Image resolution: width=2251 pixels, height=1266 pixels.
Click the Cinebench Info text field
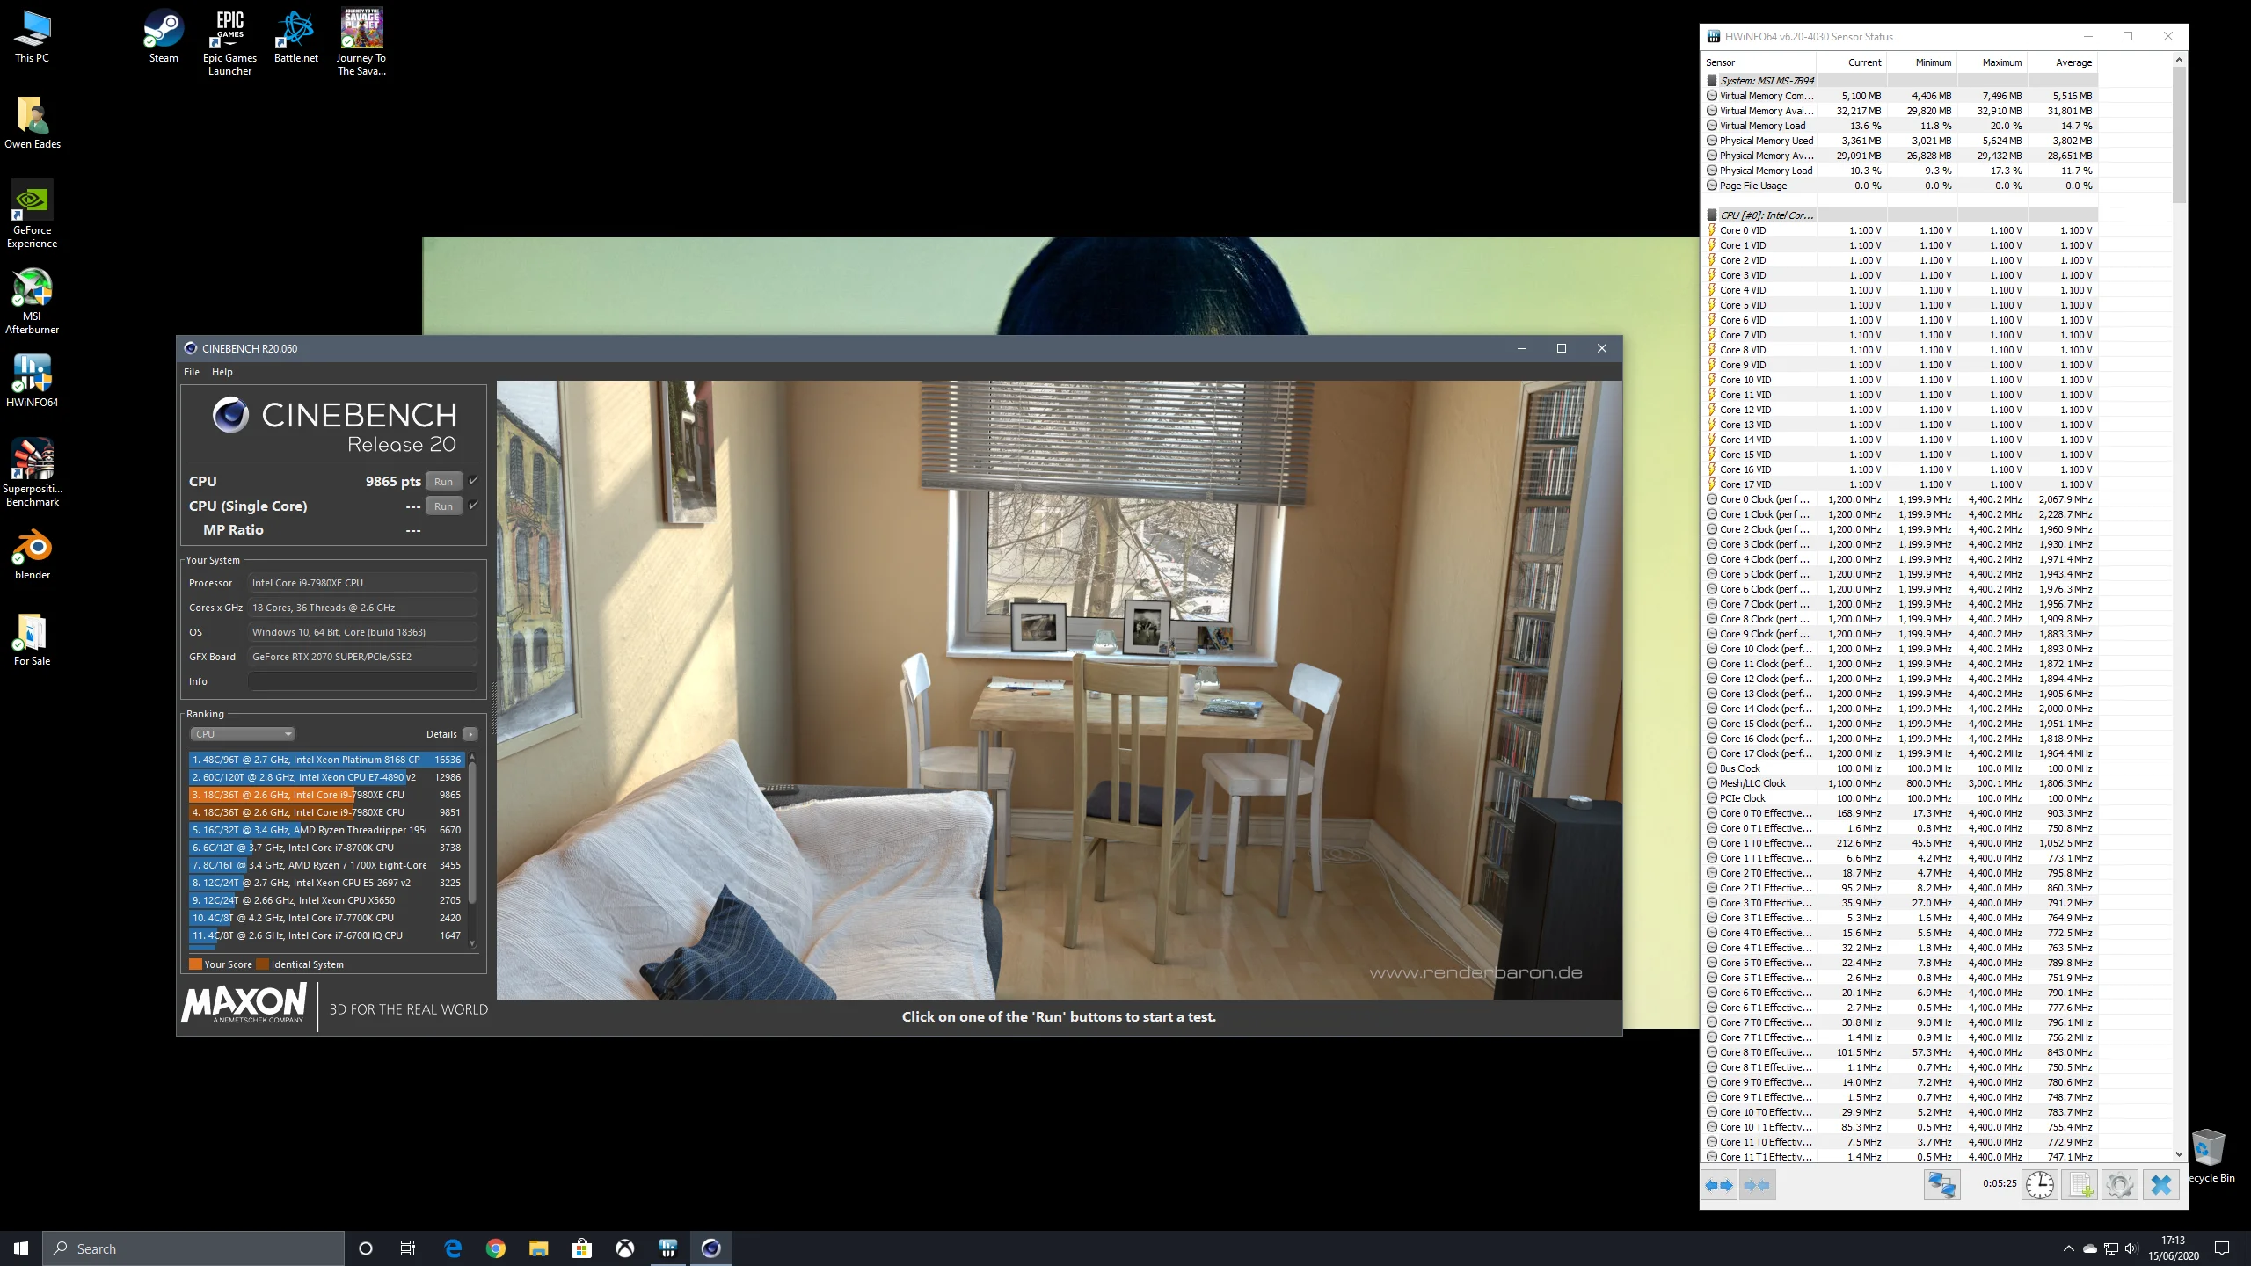point(363,681)
